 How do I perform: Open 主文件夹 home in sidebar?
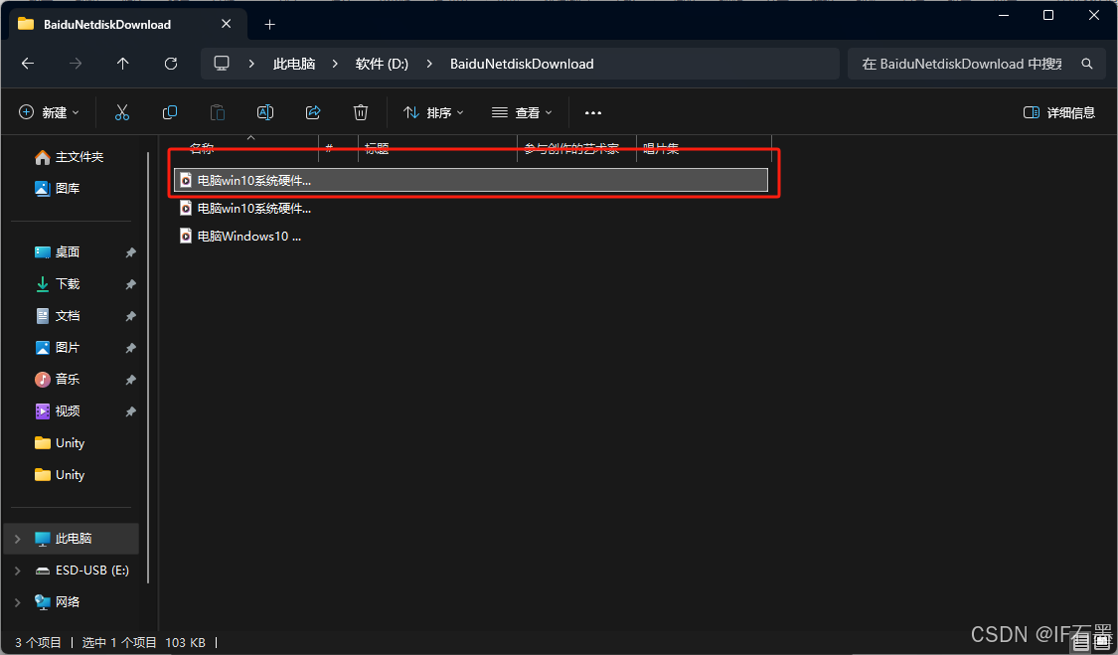(70, 157)
